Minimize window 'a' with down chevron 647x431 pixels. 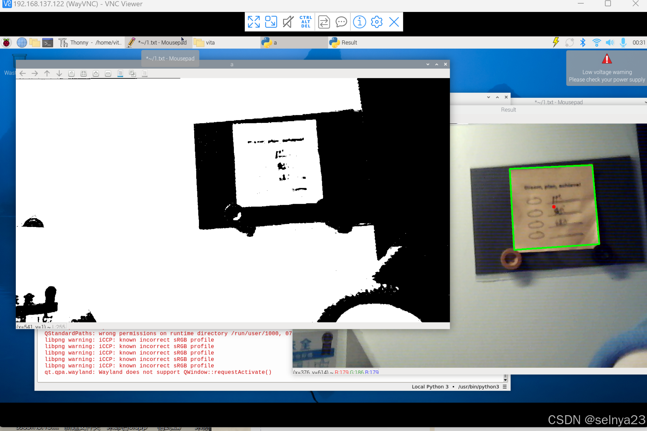pos(428,64)
